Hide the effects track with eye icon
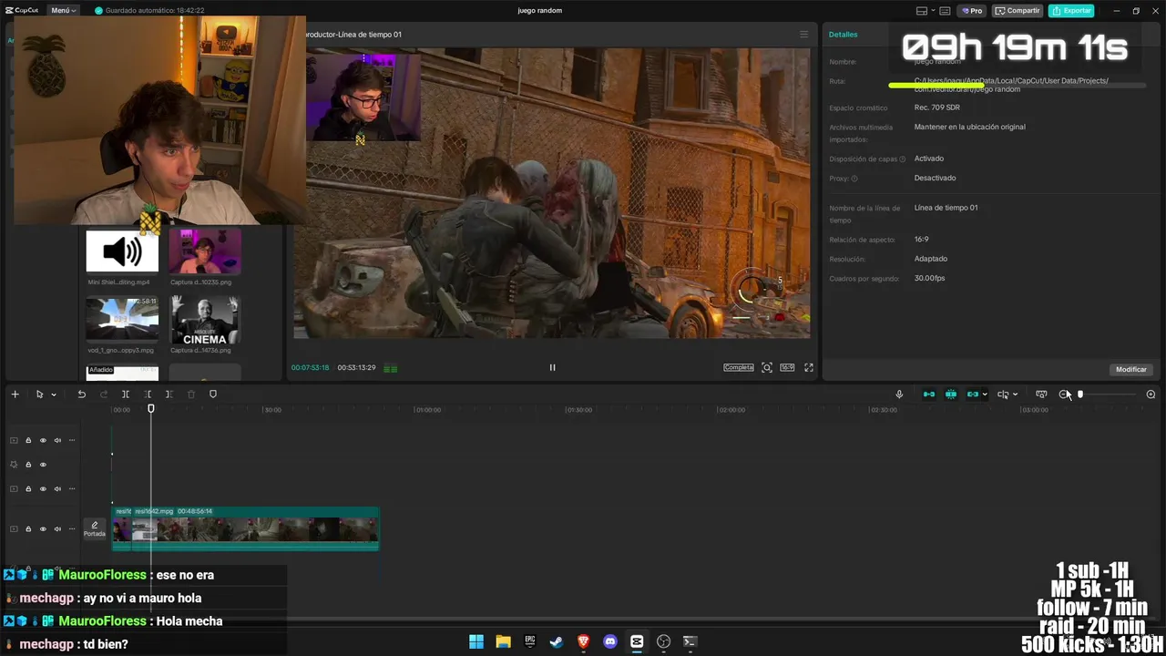 [43, 465]
